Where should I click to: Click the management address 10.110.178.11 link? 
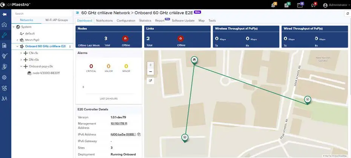tap(119, 123)
